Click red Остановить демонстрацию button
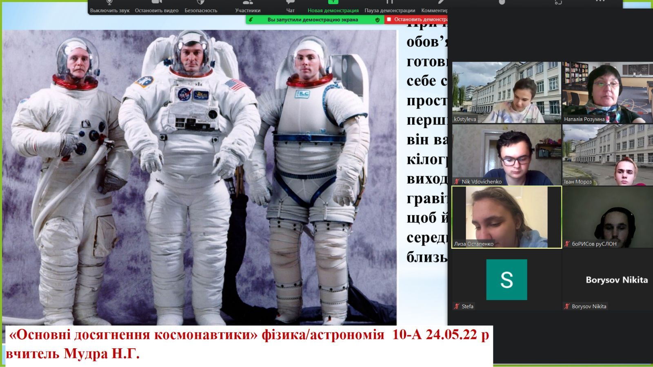Image resolution: width=653 pixels, height=367 pixels. tap(417, 20)
